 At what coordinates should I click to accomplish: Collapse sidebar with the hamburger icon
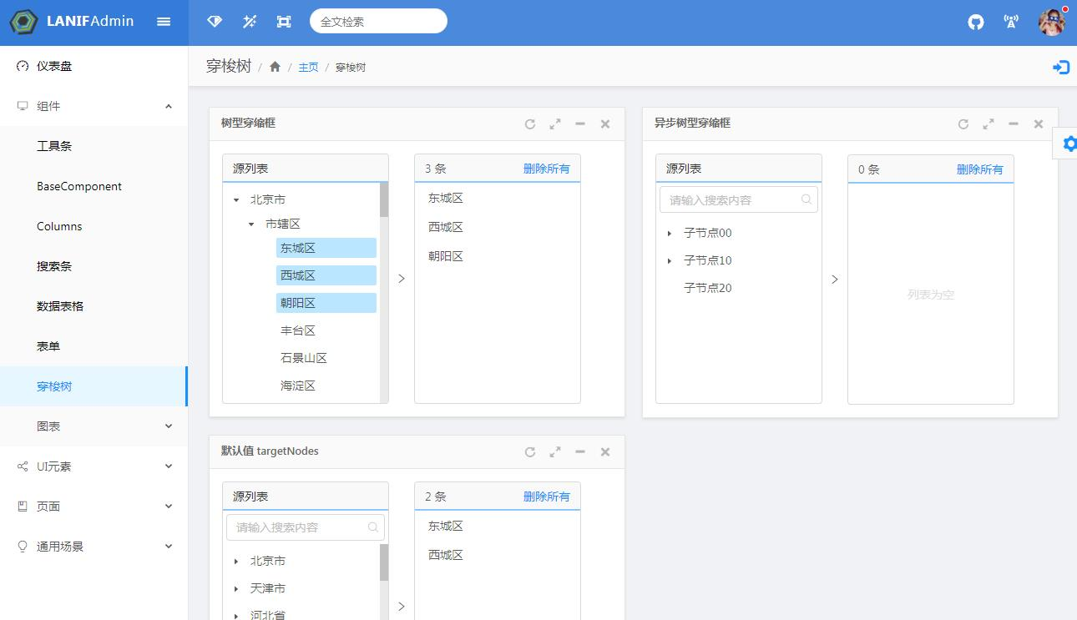click(164, 22)
